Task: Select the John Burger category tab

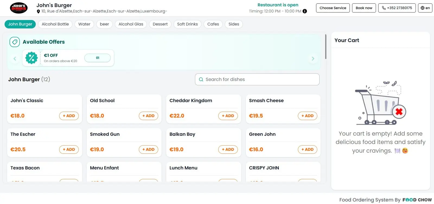Action: [20, 24]
